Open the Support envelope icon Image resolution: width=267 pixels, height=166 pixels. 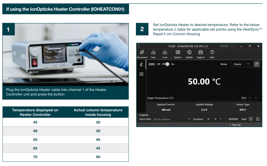(x=200, y=52)
